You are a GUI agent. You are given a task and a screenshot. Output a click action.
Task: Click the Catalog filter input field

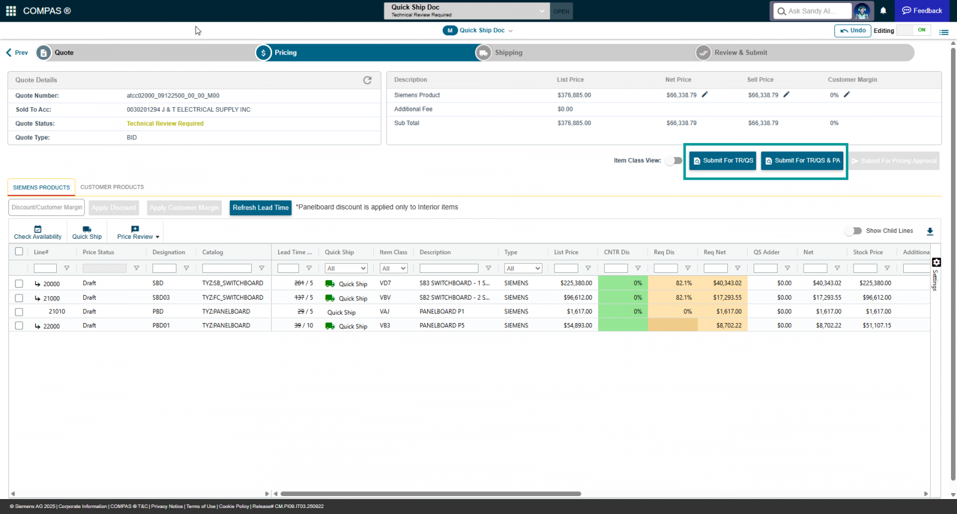pyautogui.click(x=227, y=268)
